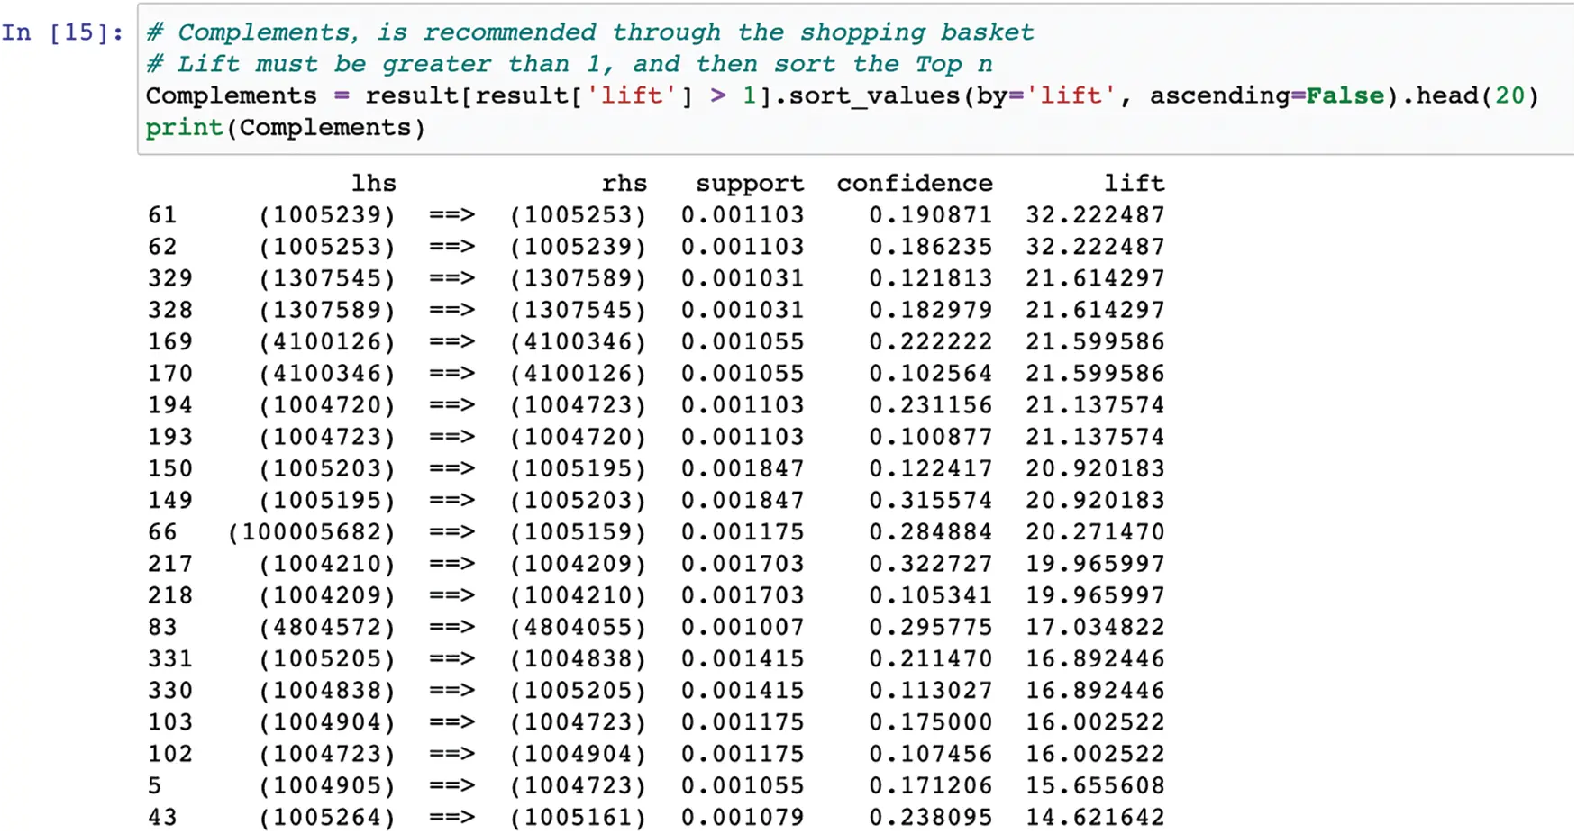Click the comment line 'Lift must be greater than 1'

click(x=569, y=64)
